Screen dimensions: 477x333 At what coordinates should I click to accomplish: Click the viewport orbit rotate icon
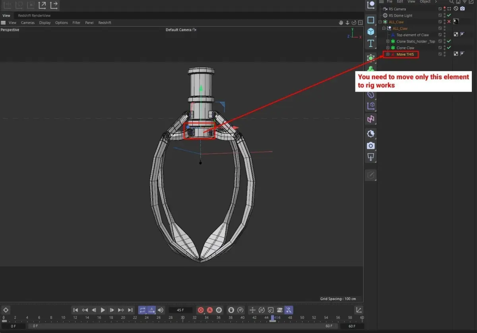pos(354,23)
